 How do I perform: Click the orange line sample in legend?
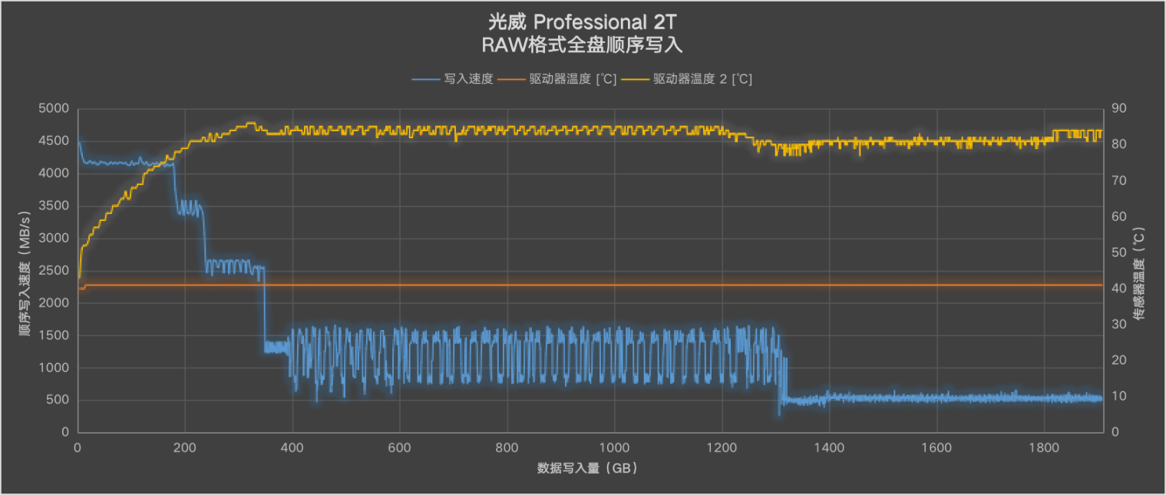pos(512,79)
